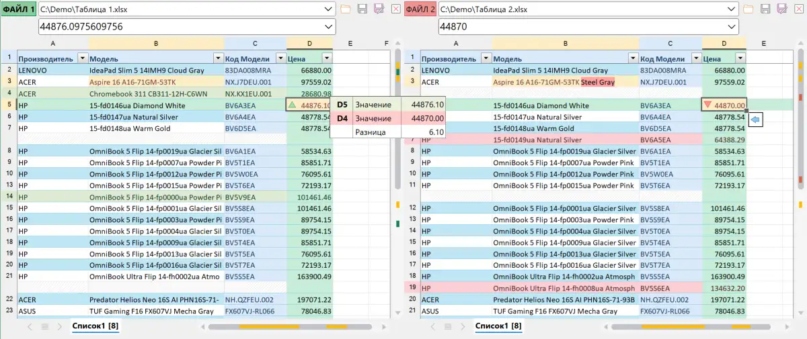Open Код Модели filter in File 1
The width and height of the screenshot is (807, 339).
coord(280,58)
